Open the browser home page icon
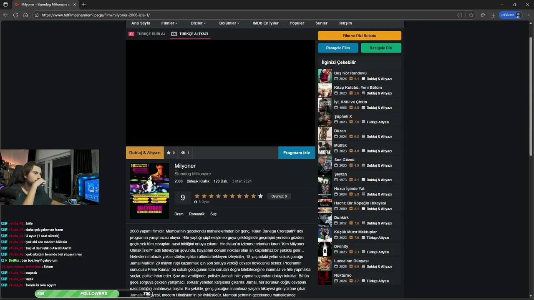Screen dimensions: 534x300 pyautogui.click(x=25, y=15)
